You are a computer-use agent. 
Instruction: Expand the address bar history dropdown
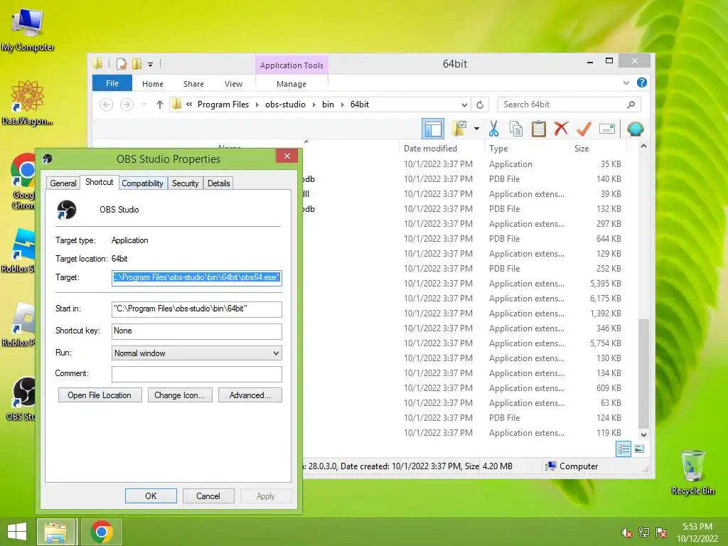pos(464,105)
